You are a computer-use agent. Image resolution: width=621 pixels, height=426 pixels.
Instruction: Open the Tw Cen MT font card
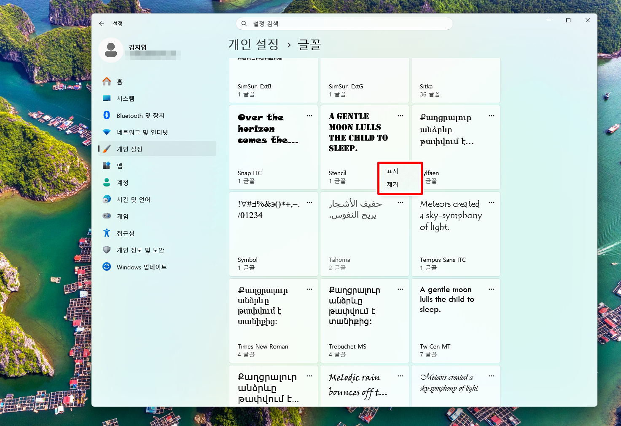tap(456, 321)
